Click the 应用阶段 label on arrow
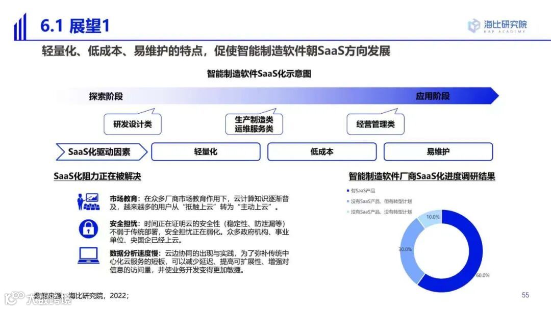The height and width of the screenshot is (309, 551). point(433,96)
